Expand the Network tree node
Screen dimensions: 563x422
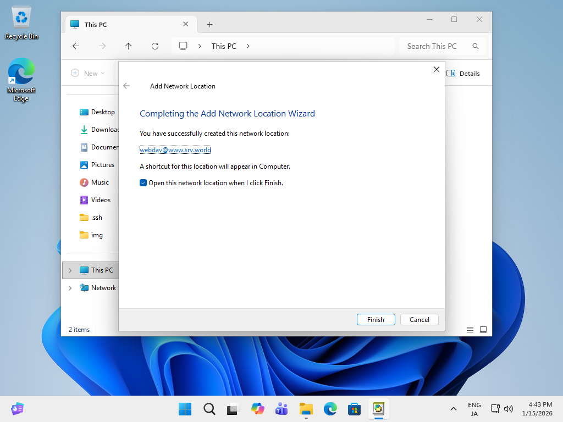tap(70, 288)
